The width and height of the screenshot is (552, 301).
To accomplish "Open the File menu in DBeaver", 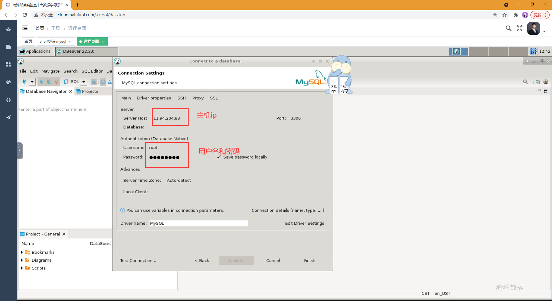I will point(23,71).
